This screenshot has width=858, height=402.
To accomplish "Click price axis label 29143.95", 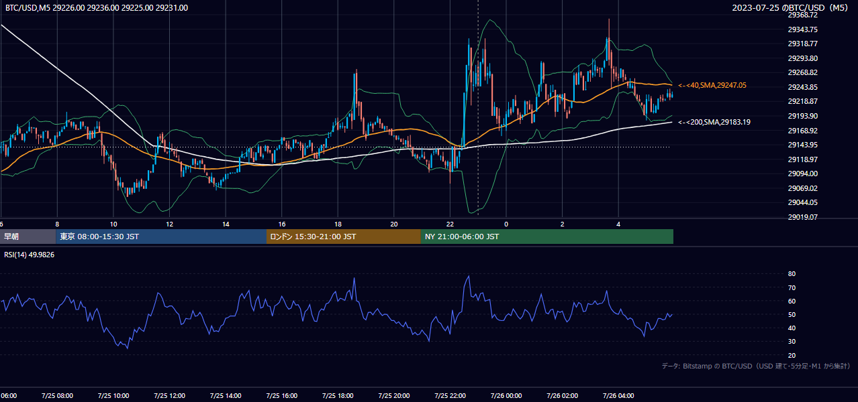I will (803, 145).
